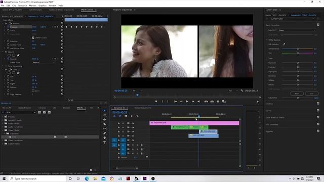This screenshot has width=324, height=182.
Task: Toggle animation stopwatch for Rotation
Action: [x=8, y=41]
